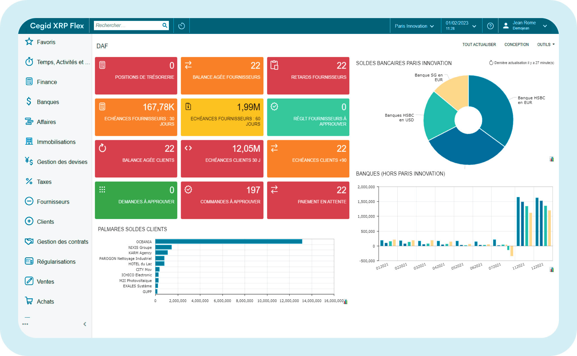Expand the Jean Rome user menu
The height and width of the screenshot is (356, 577).
click(525, 25)
